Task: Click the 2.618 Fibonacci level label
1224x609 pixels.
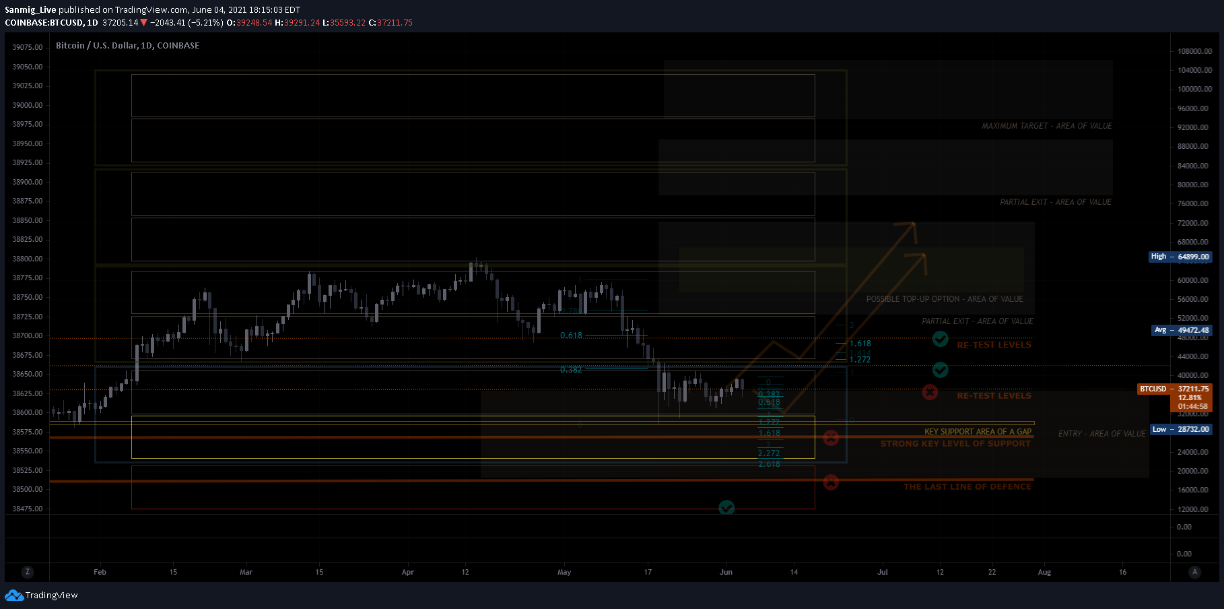Action: point(769,464)
